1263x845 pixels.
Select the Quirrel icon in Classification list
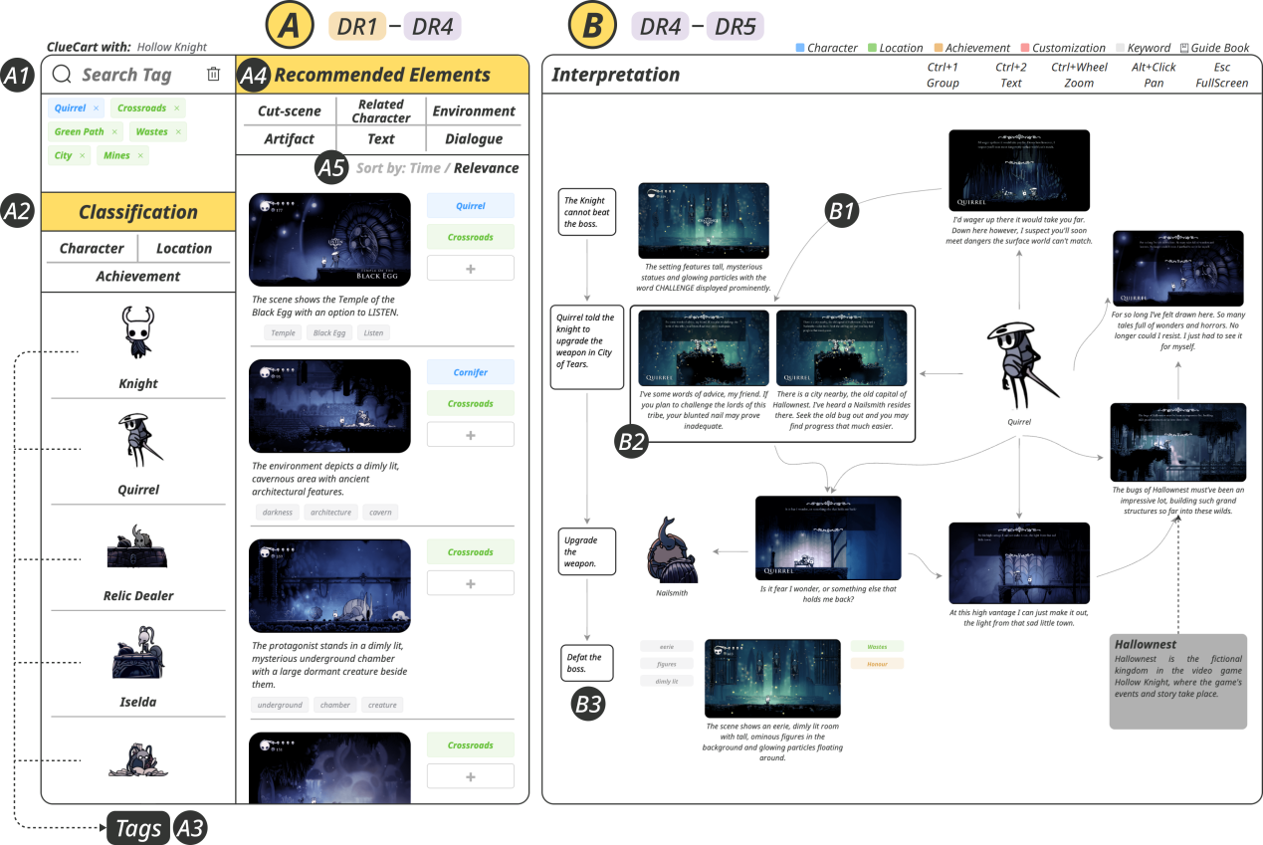click(x=138, y=439)
